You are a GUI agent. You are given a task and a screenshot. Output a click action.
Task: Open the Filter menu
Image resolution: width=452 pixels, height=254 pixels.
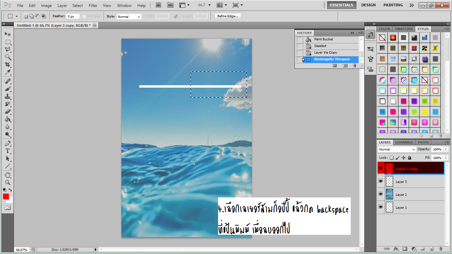click(x=93, y=5)
